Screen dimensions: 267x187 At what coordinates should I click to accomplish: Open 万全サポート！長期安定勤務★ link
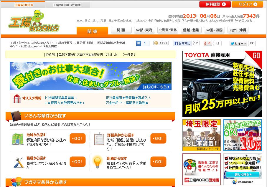point(127,103)
